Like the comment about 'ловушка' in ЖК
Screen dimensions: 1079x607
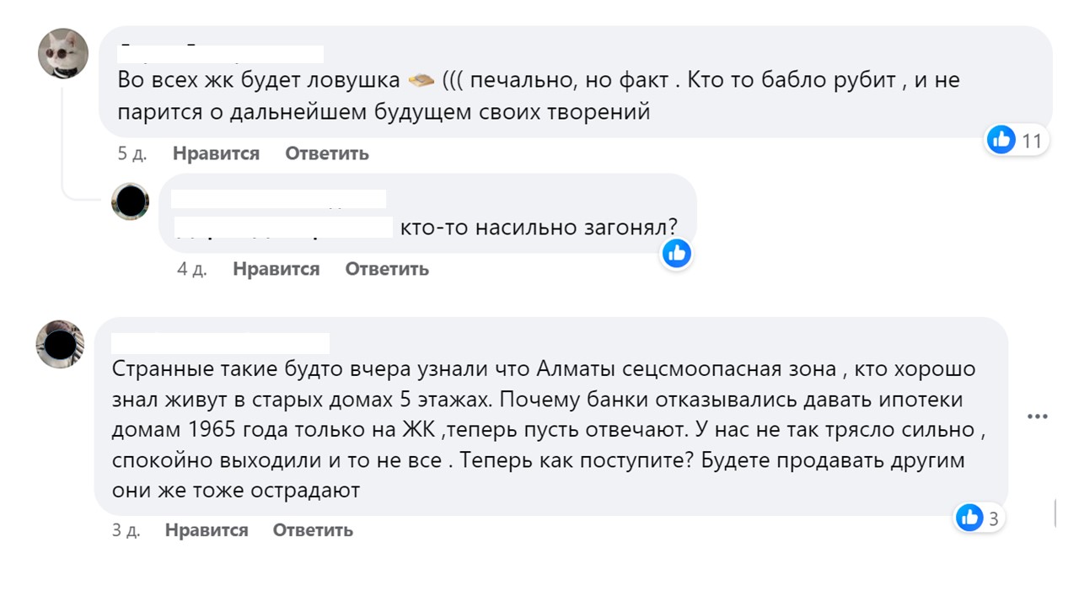pyautogui.click(x=216, y=153)
